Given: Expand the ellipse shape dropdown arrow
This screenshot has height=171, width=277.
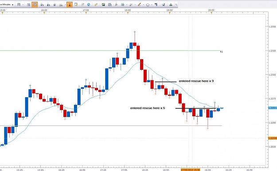Looking at the screenshot, I should click(x=152, y=5).
